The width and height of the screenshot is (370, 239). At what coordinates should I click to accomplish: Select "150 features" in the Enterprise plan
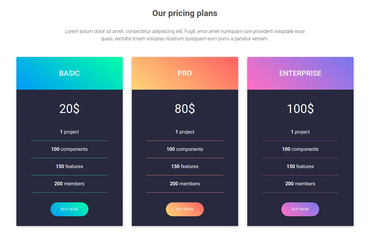[300, 167]
